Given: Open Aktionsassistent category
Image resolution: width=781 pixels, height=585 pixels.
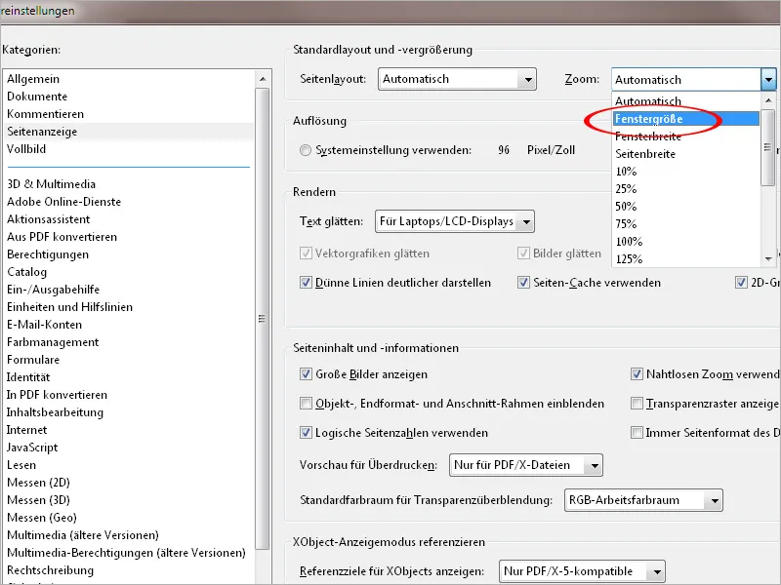Looking at the screenshot, I should [x=48, y=219].
